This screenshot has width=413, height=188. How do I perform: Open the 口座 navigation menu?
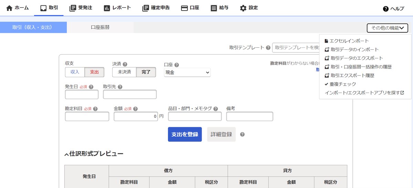[190, 8]
